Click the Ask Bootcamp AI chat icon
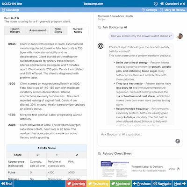 (x=100, y=28)
